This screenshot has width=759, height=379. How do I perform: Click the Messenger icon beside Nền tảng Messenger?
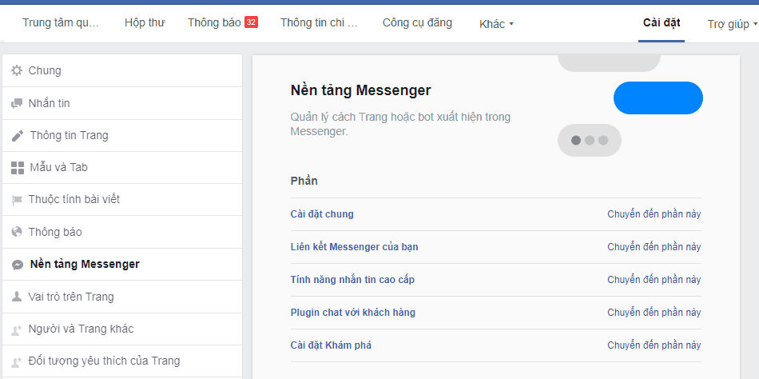pyautogui.click(x=17, y=265)
